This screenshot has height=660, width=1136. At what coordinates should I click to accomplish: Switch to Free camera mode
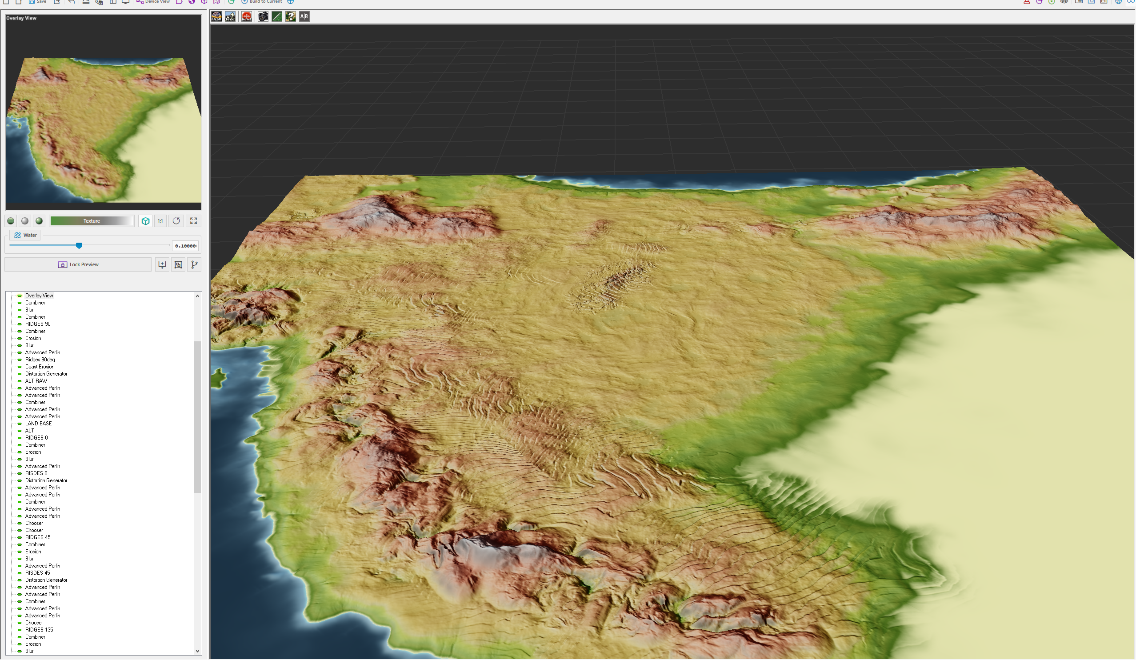[x=230, y=17]
